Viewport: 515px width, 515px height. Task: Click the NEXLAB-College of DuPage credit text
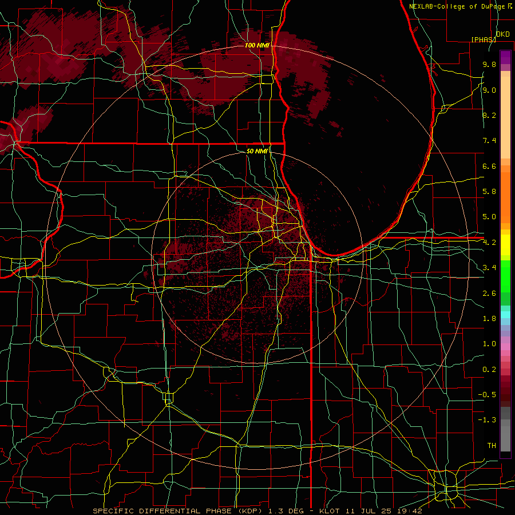(458, 6)
